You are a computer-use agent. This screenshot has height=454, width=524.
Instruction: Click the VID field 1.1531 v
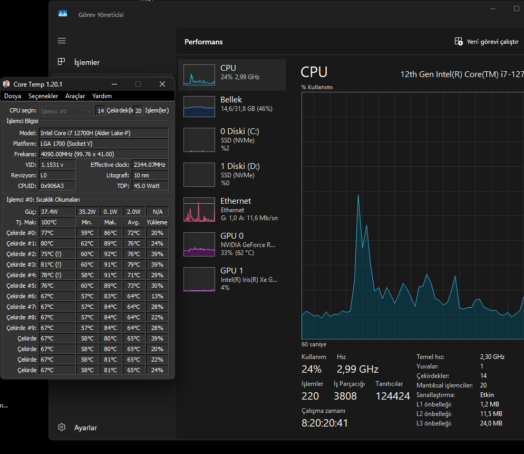pyautogui.click(x=57, y=165)
